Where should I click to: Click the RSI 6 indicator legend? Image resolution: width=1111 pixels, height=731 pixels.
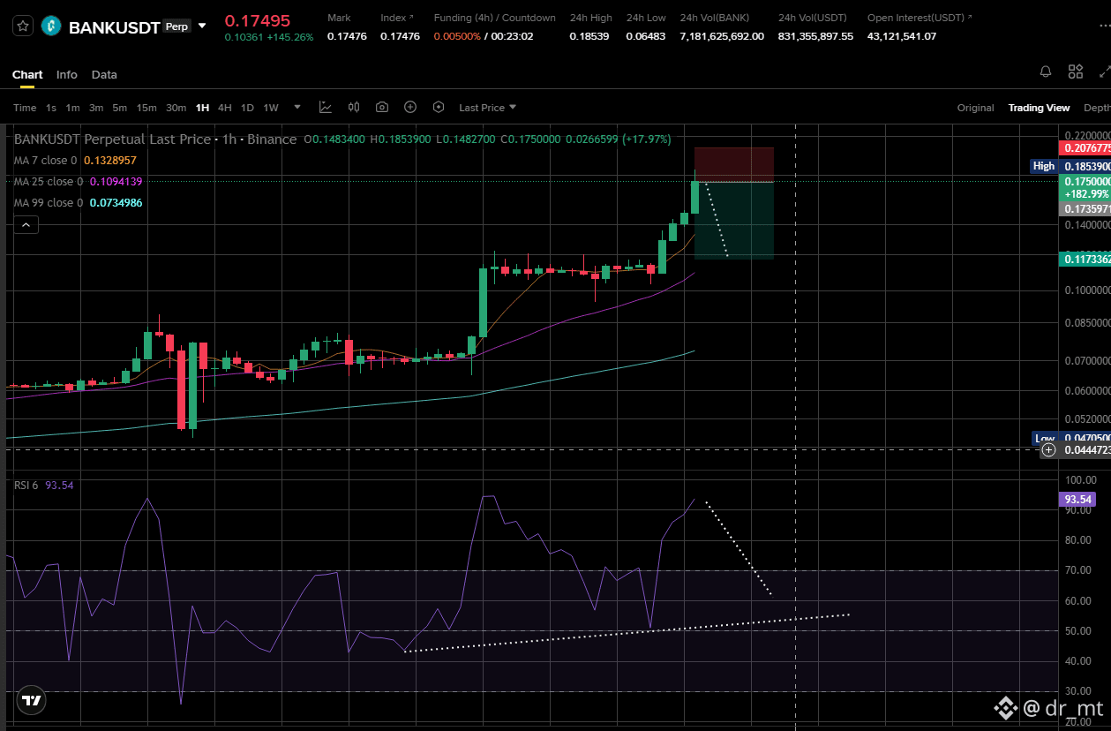(x=44, y=485)
